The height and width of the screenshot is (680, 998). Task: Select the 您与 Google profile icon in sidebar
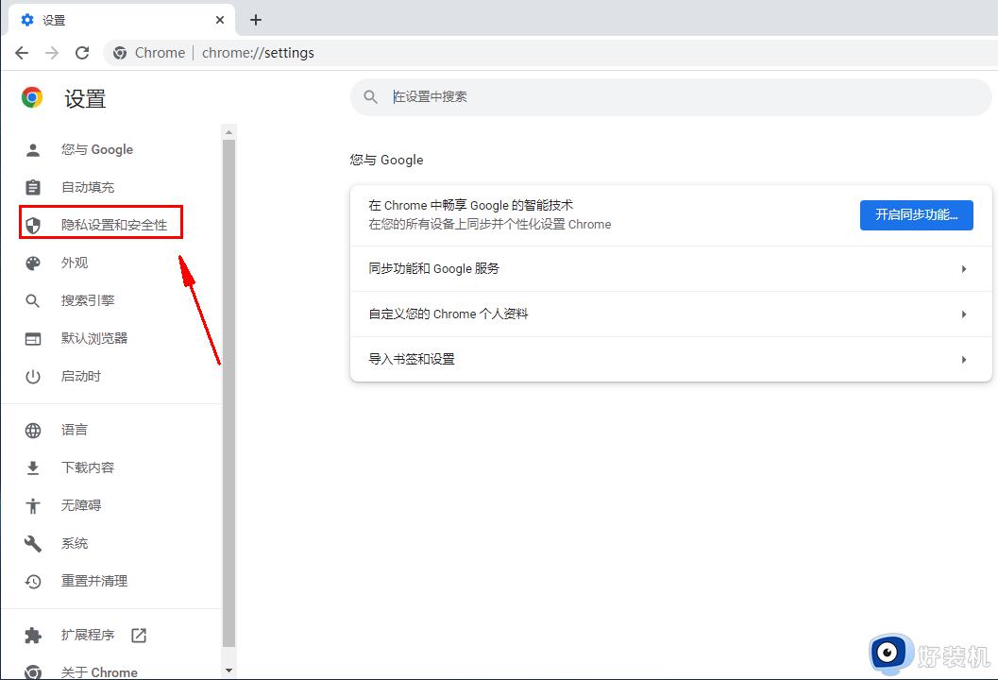[33, 149]
